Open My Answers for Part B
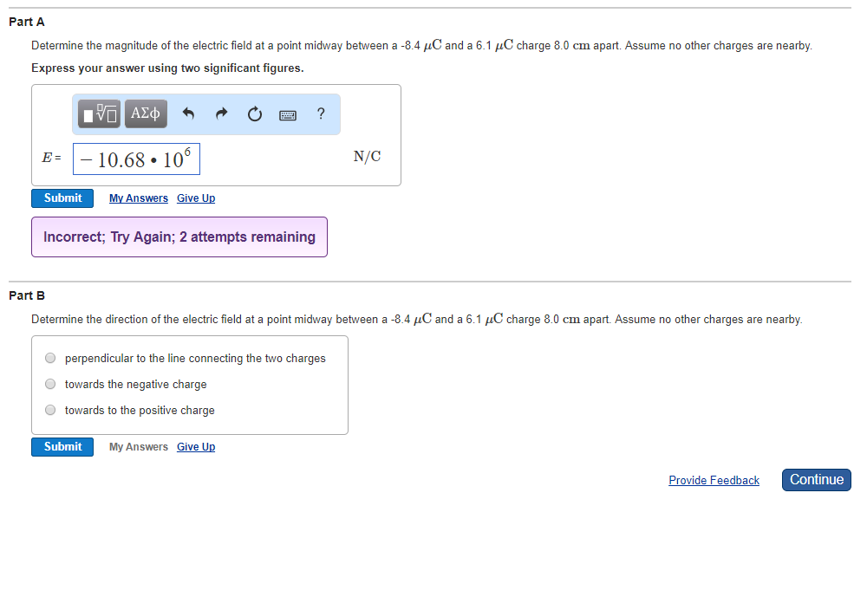The width and height of the screenshot is (867, 616). [x=138, y=446]
